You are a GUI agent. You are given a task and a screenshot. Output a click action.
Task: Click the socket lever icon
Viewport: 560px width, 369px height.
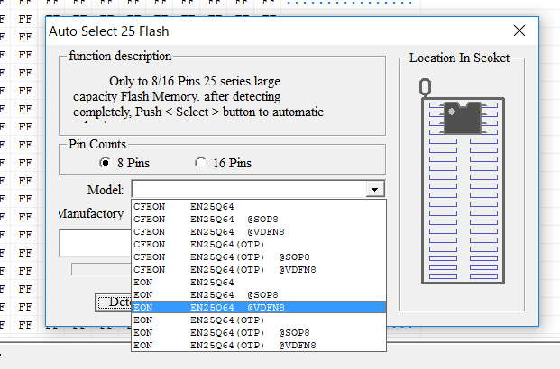[425, 87]
